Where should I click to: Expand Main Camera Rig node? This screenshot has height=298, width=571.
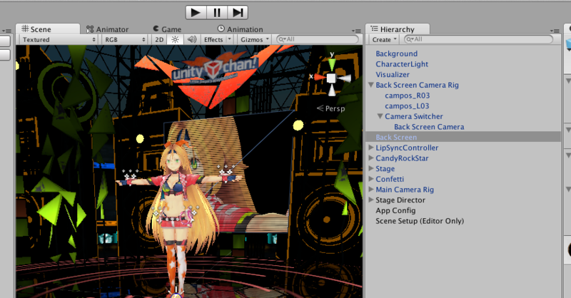point(371,189)
